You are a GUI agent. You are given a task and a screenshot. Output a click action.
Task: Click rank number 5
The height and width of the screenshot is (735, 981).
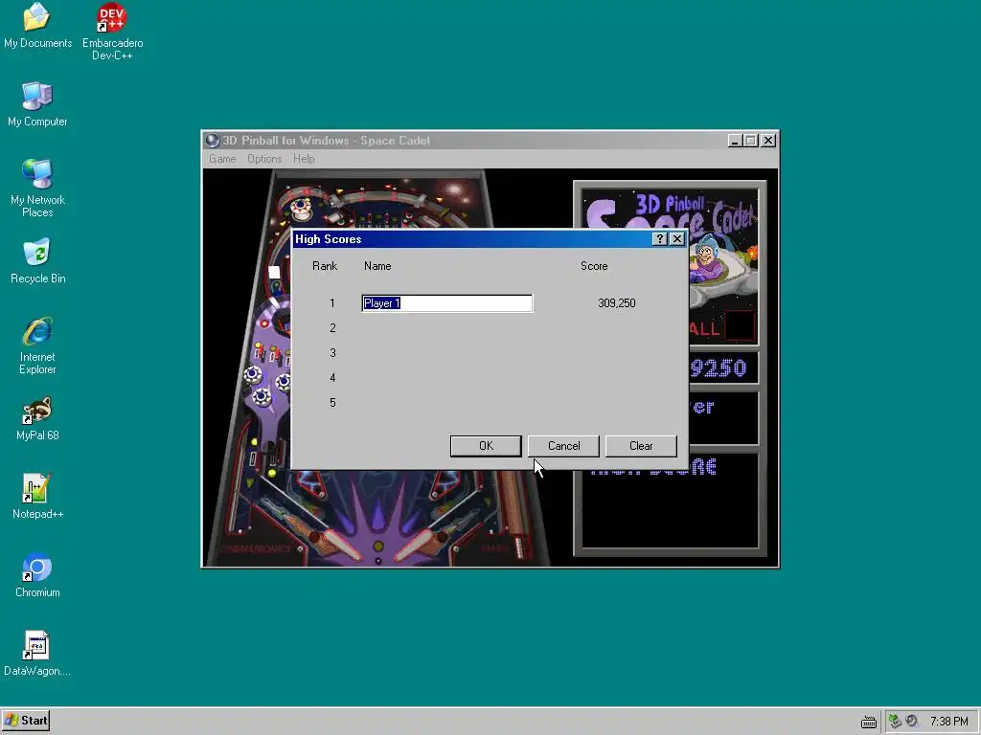click(x=332, y=403)
